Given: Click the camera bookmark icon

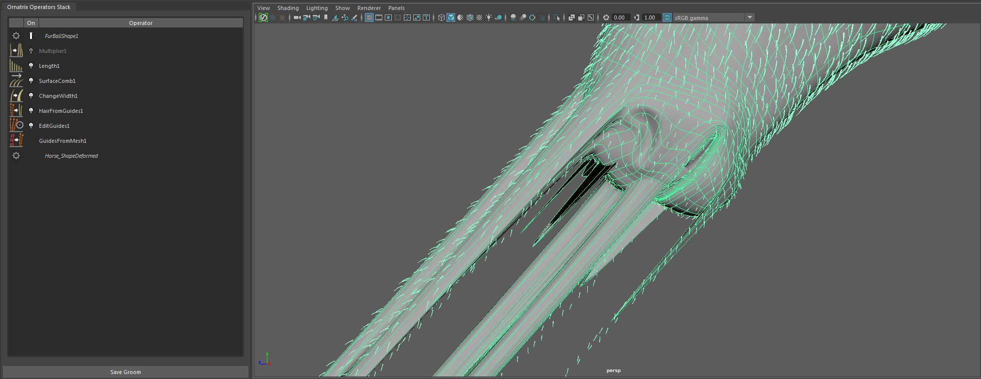Looking at the screenshot, I should [326, 17].
